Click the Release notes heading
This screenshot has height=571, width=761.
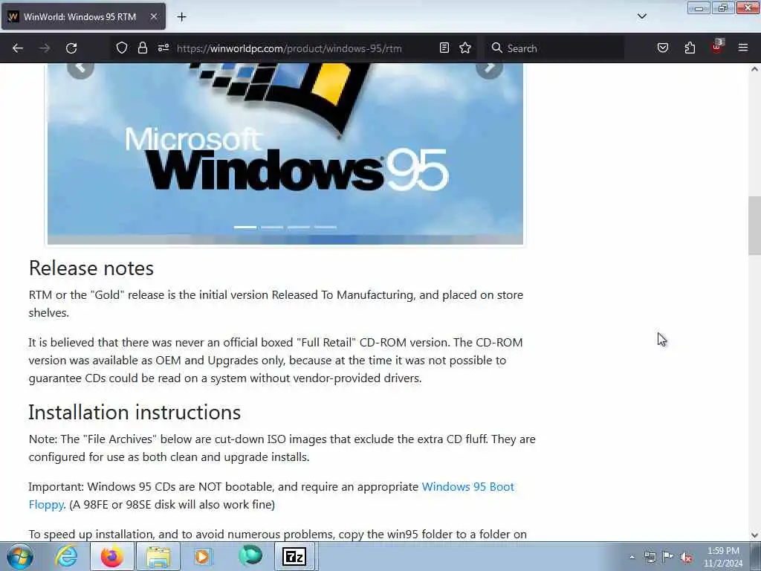coord(91,268)
